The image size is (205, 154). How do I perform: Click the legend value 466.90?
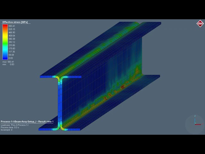12,32
